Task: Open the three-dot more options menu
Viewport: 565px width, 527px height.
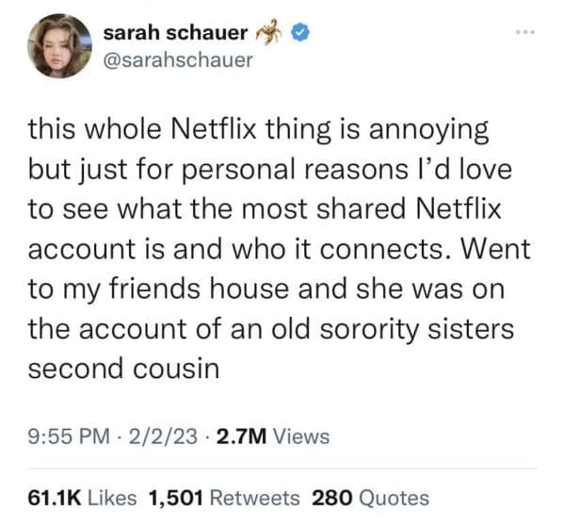Action: click(525, 32)
